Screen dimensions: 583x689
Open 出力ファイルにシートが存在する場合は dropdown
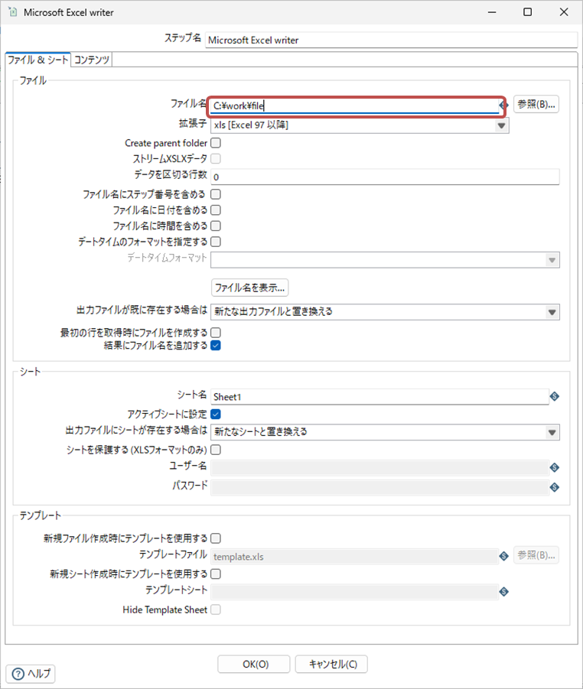point(385,432)
